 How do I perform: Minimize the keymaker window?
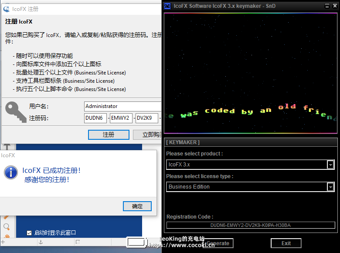click(x=327, y=6)
